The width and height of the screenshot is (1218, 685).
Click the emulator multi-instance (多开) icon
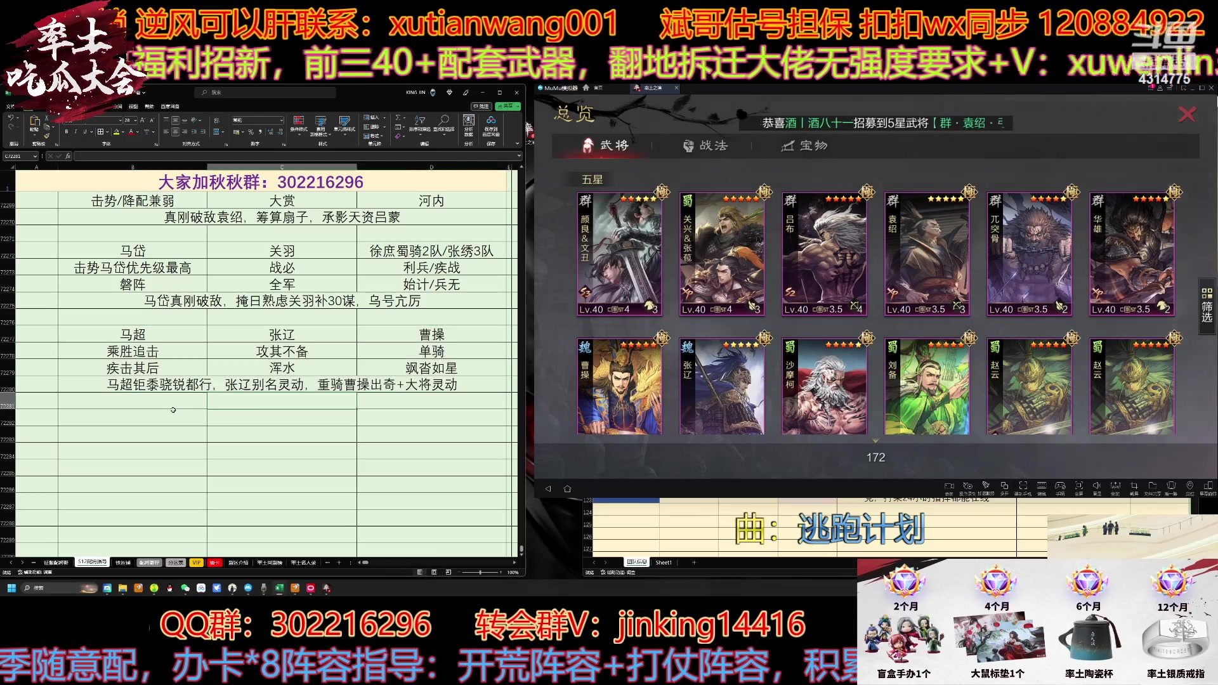coord(1004,485)
